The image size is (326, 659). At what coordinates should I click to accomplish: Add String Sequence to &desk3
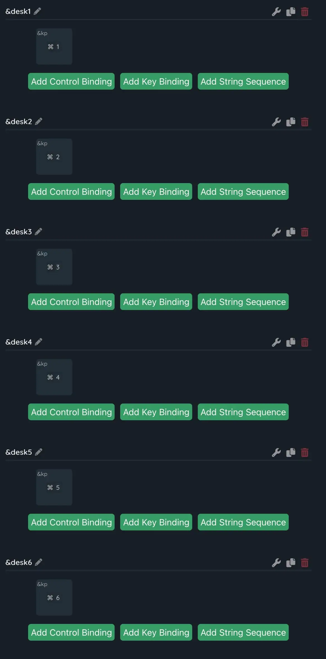coord(243,302)
